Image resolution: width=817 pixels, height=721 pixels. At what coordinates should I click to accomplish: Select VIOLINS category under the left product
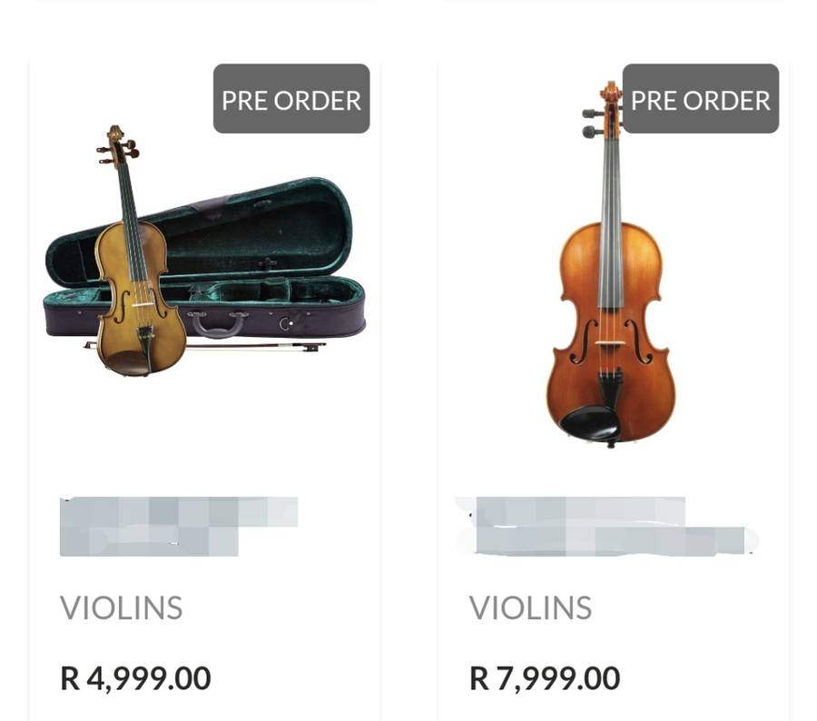122,607
